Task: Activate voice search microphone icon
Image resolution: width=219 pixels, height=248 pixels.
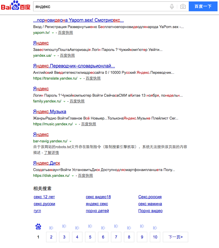Action: click(172, 6)
